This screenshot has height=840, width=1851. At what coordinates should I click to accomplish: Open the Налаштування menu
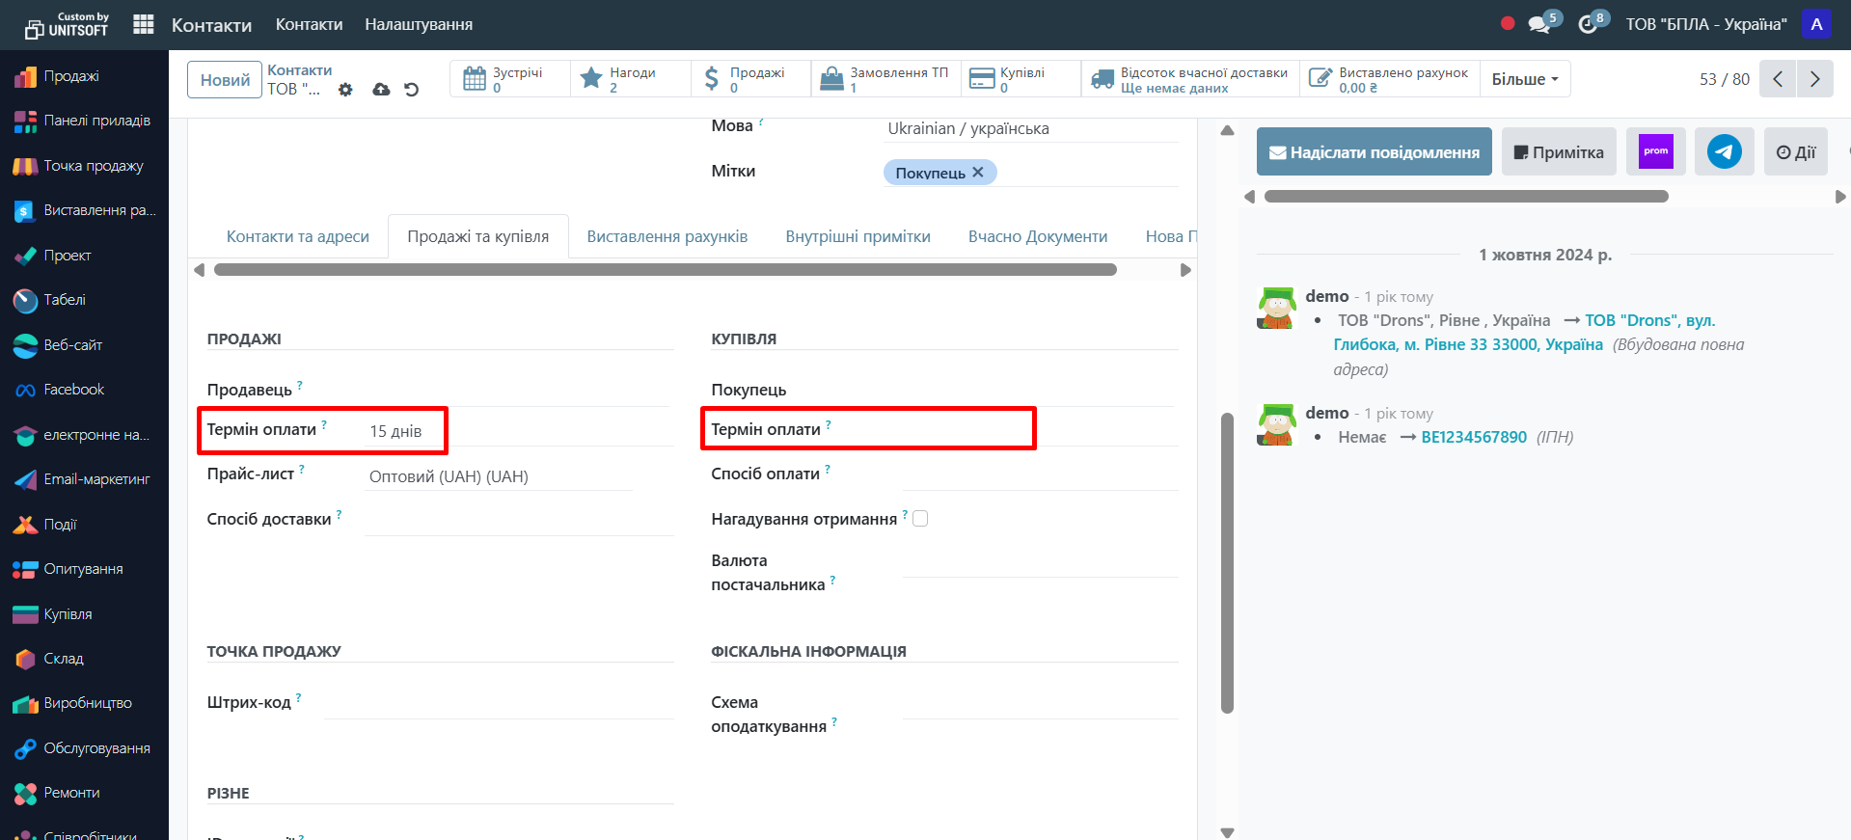pos(419,24)
